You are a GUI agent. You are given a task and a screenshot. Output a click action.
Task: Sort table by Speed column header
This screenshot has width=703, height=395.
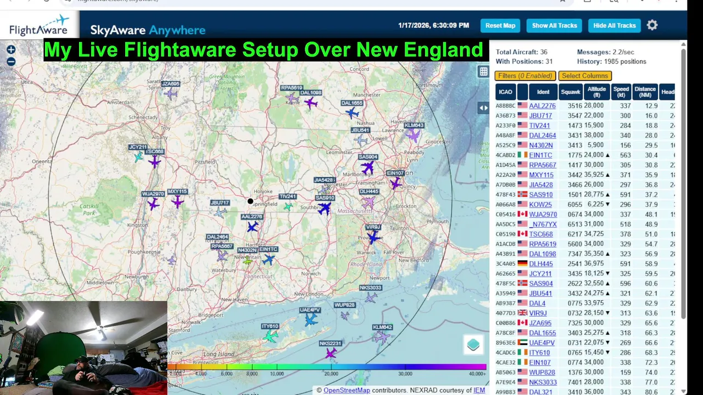(x=621, y=92)
